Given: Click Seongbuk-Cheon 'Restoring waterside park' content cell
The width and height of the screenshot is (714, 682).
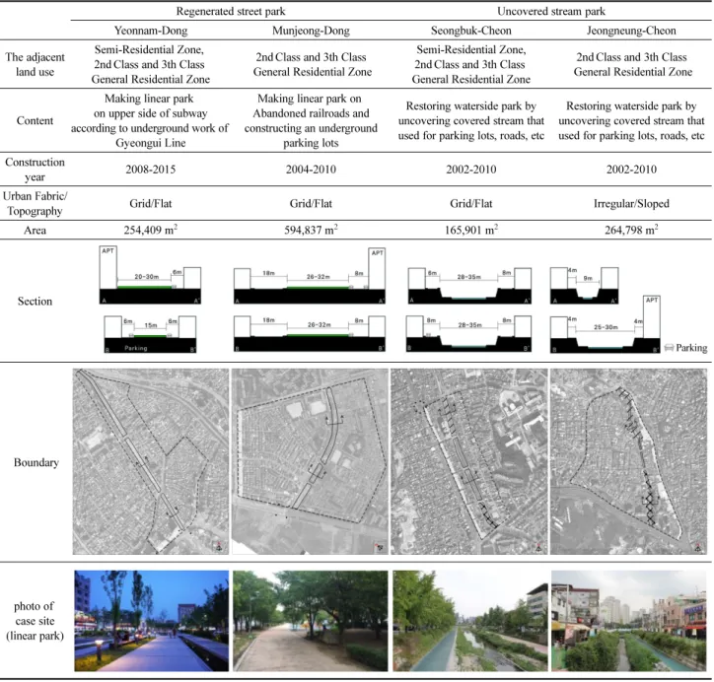Looking at the screenshot, I should 471,120.
